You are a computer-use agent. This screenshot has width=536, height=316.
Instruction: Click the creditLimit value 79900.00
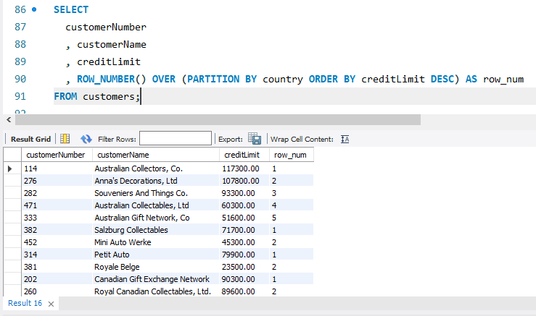[244, 255]
